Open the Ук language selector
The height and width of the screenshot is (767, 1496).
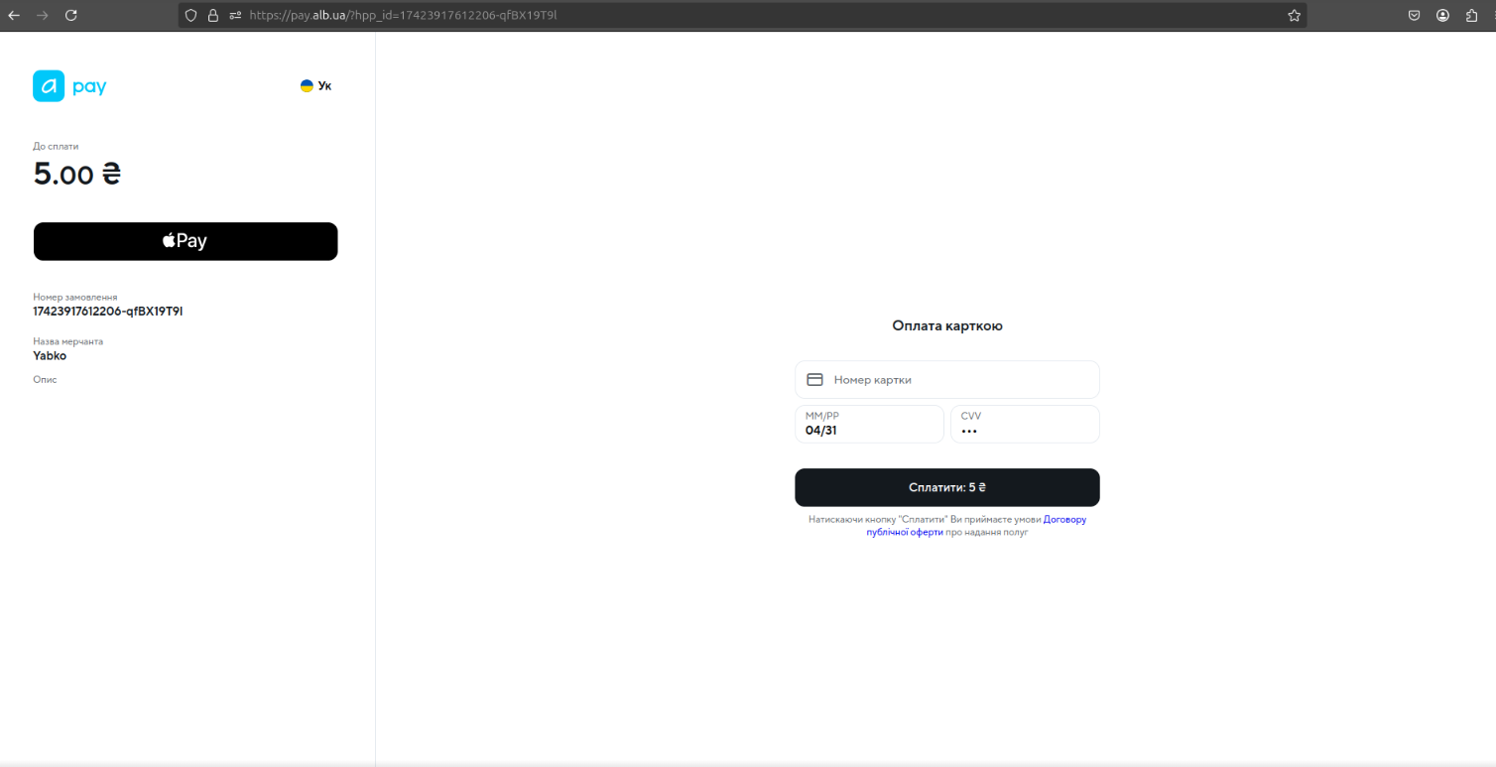pos(315,86)
